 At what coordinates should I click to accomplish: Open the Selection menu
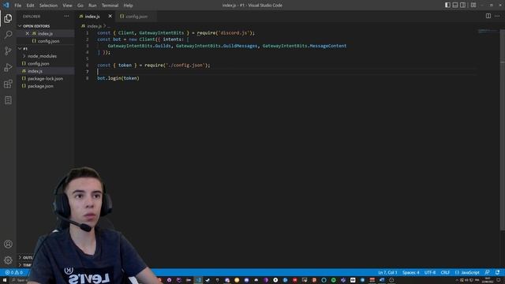coord(48,6)
